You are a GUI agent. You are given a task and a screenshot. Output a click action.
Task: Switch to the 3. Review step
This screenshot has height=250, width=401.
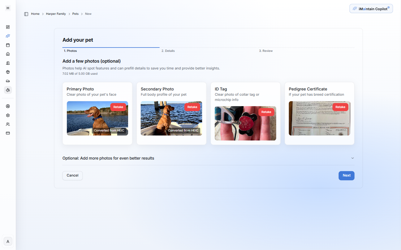pyautogui.click(x=266, y=51)
